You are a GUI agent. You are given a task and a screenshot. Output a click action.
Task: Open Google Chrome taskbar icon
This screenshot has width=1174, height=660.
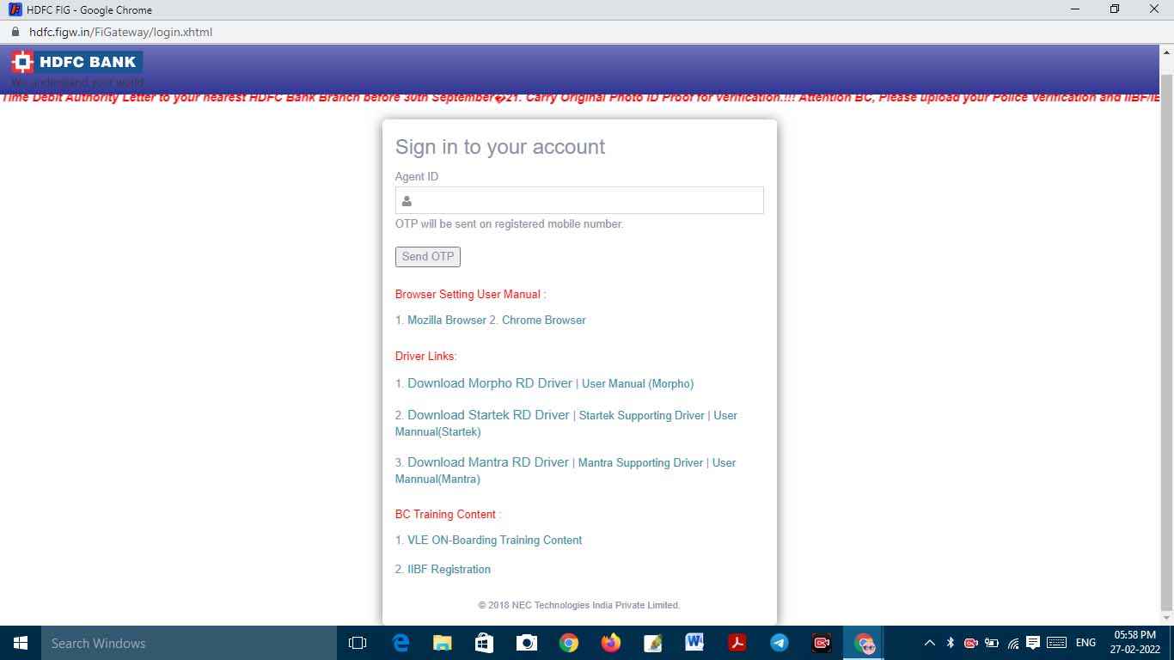tap(568, 643)
